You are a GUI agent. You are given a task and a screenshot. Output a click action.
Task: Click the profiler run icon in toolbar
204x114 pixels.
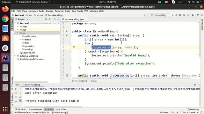tap(184, 15)
